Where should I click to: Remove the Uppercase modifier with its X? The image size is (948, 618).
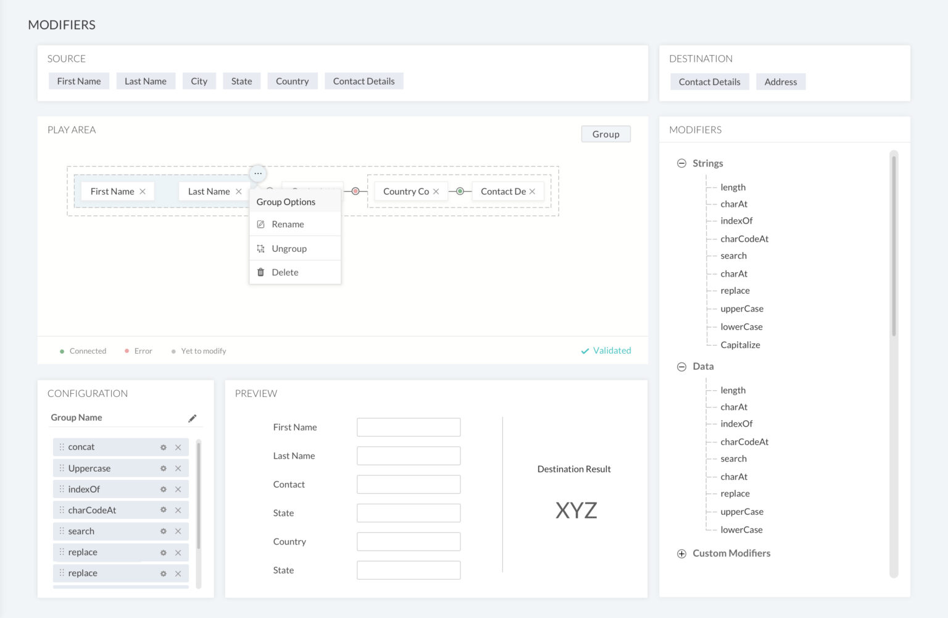[178, 469]
